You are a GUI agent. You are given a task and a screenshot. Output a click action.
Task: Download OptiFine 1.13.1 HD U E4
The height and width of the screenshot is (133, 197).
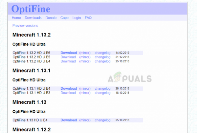click(x=69, y=88)
